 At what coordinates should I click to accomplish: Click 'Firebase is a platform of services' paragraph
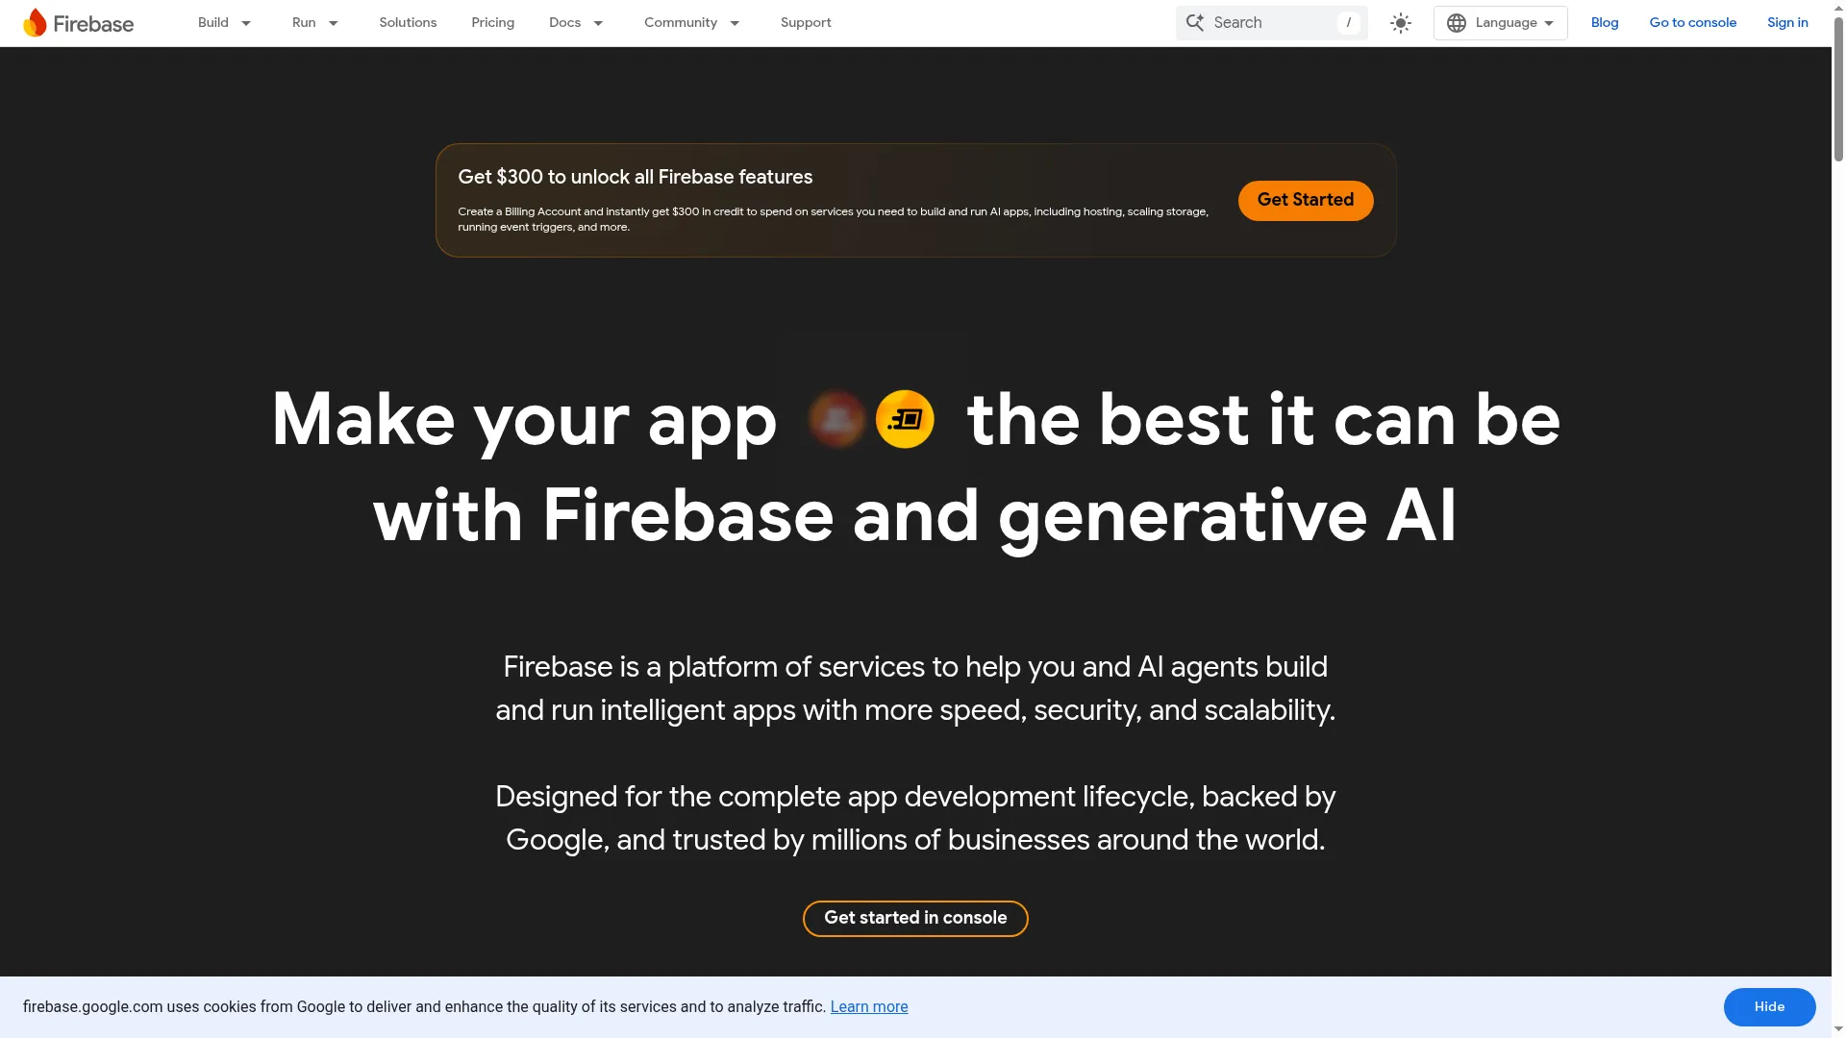click(x=915, y=688)
